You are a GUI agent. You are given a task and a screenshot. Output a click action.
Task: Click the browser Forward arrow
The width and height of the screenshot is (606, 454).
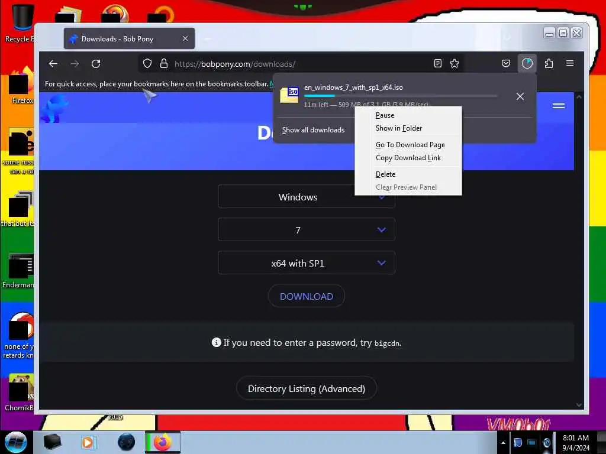75,64
